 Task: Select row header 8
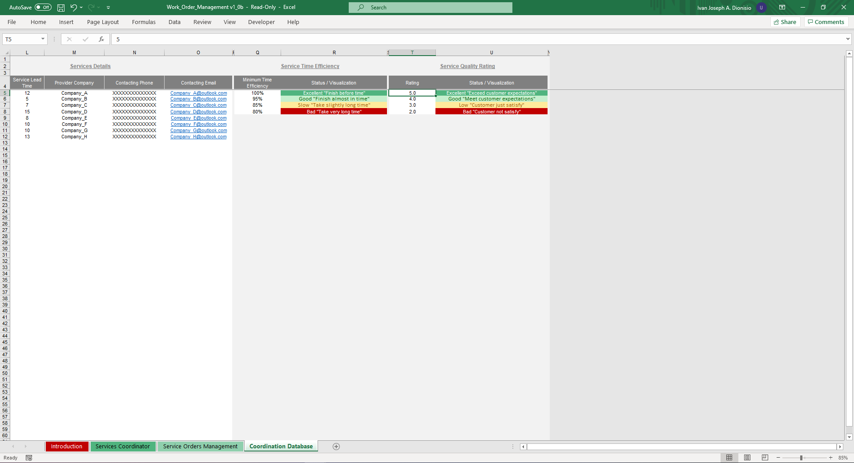click(x=5, y=112)
